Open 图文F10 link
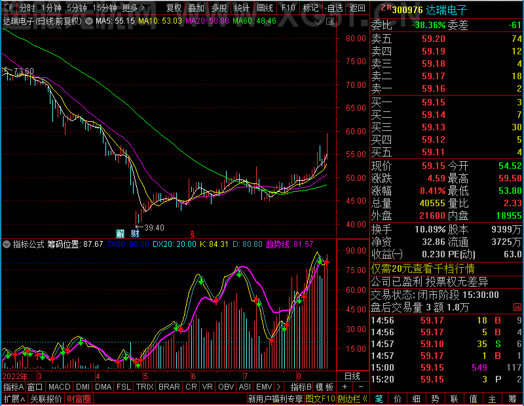 [320, 399]
